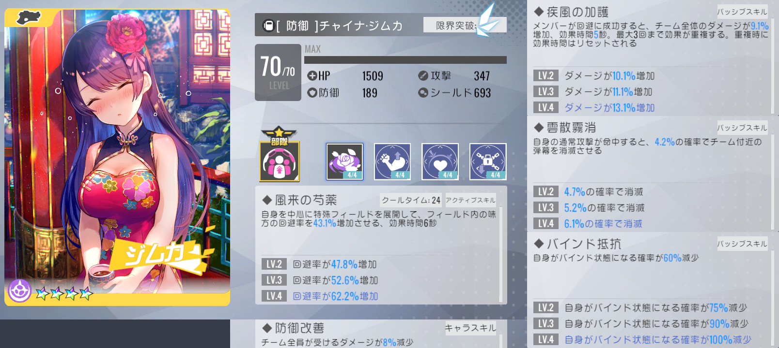The height and width of the screenshot is (348, 779).
Task: Select the padlock bind resistance skill icon
Action: pyautogui.click(x=488, y=161)
